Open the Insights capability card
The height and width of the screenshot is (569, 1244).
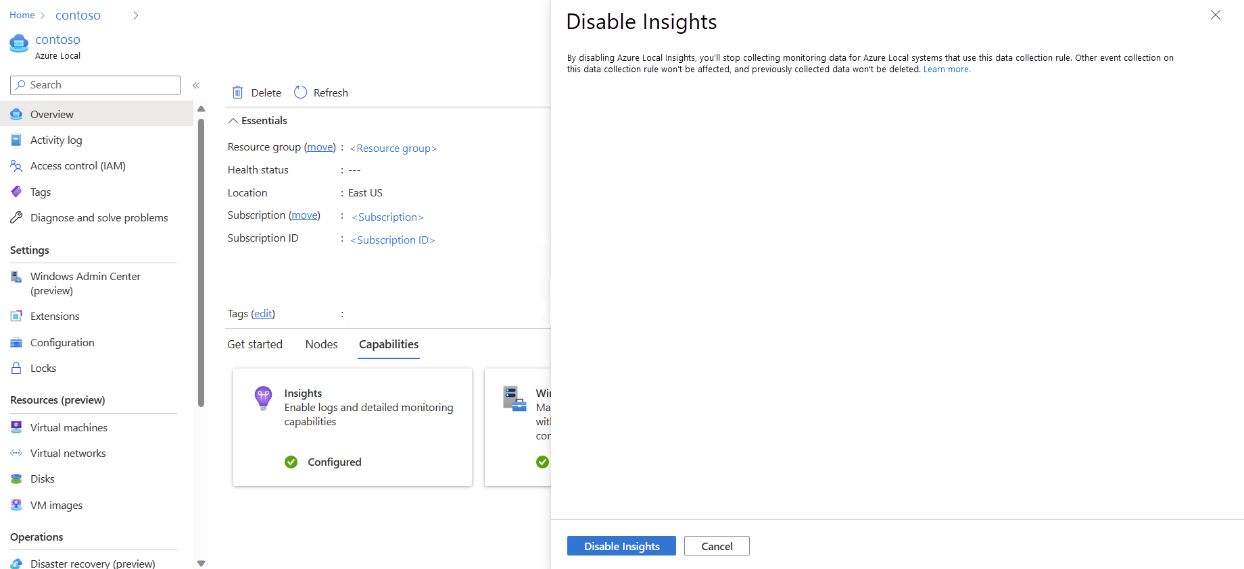coord(352,427)
